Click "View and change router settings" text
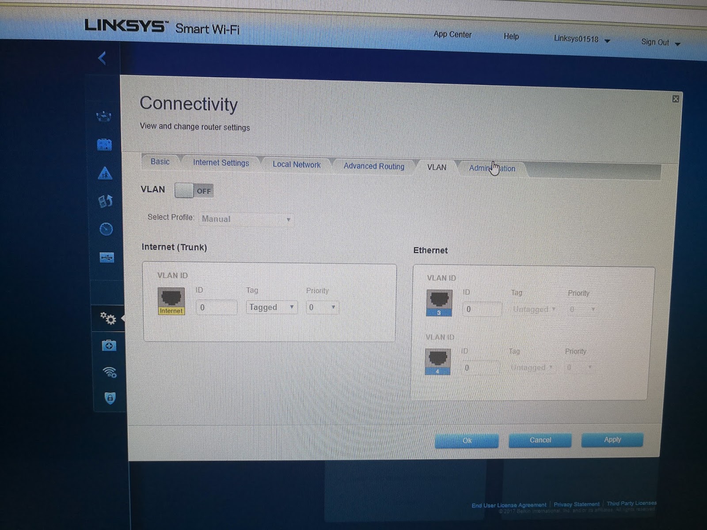Screen dimensions: 707x530 pos(195,127)
